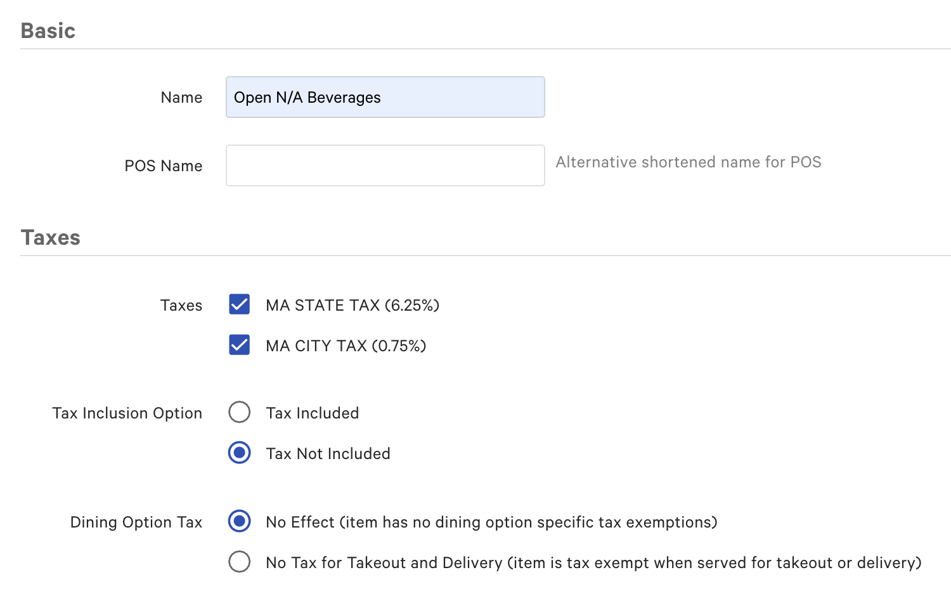Select the Tax Not Included radio button
This screenshot has height=615, width=951.
(239, 453)
